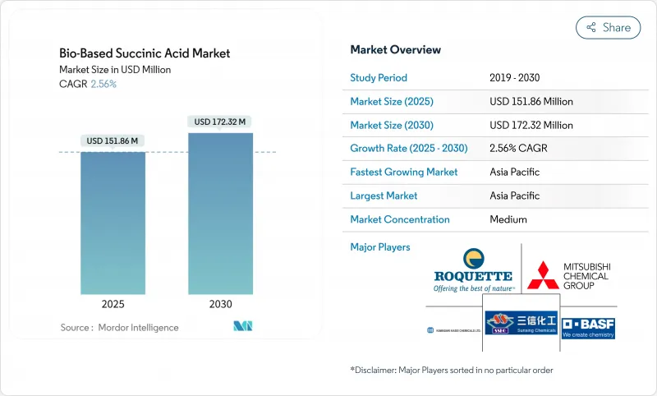Select the Study Period row
Screen dimensions: 657x396
click(x=498, y=78)
